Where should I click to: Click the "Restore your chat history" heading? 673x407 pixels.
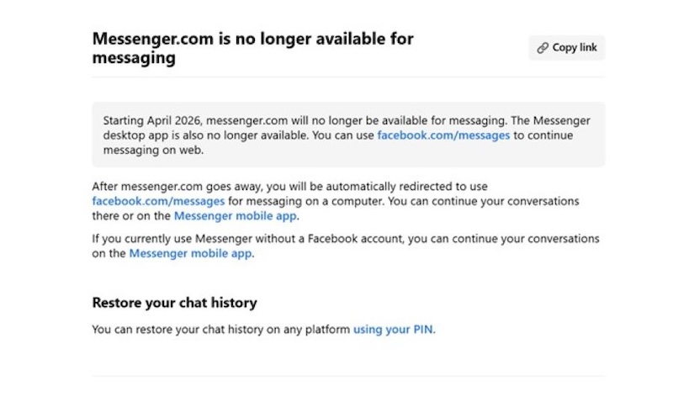click(174, 303)
